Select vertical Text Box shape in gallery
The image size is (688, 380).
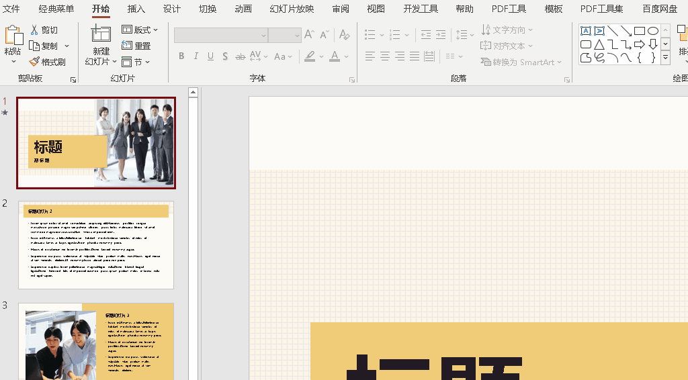599,31
